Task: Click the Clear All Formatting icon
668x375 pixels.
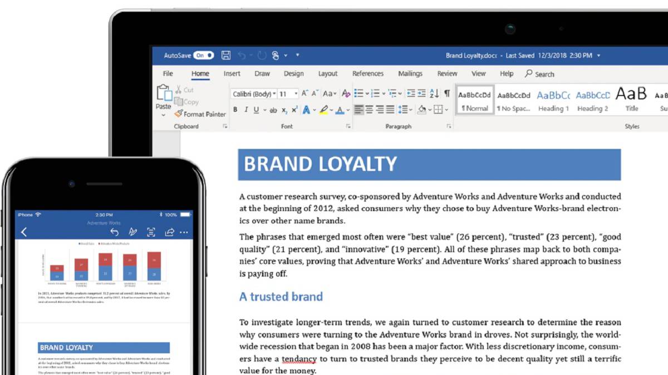Action: pyautogui.click(x=346, y=94)
